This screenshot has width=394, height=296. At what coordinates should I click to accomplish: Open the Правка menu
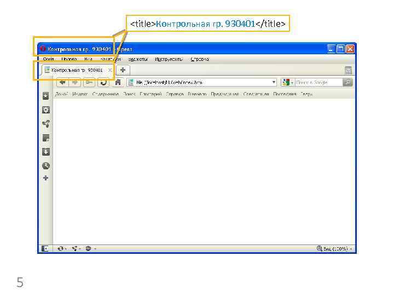point(69,59)
